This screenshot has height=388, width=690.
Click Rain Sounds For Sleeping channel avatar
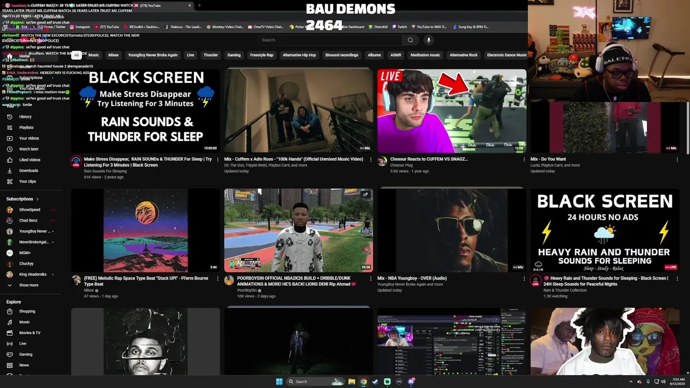76,161
